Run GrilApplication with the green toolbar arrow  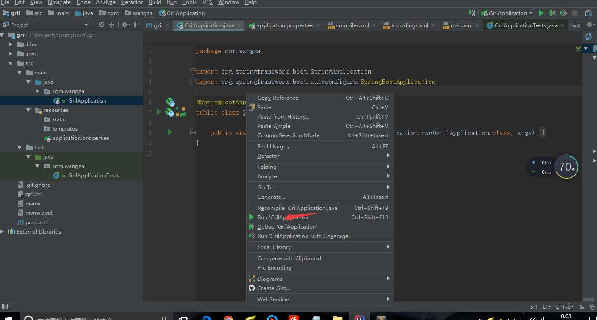point(541,13)
